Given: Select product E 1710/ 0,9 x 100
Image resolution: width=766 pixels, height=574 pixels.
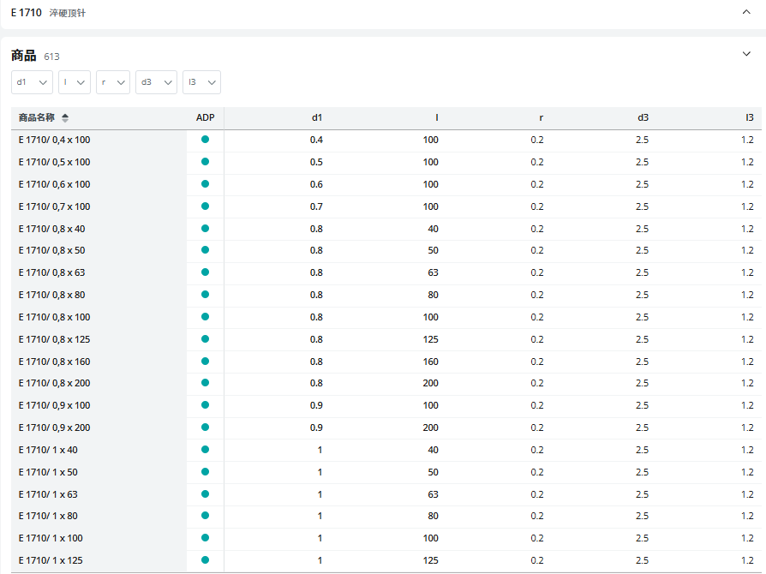Looking at the screenshot, I should coord(54,405).
